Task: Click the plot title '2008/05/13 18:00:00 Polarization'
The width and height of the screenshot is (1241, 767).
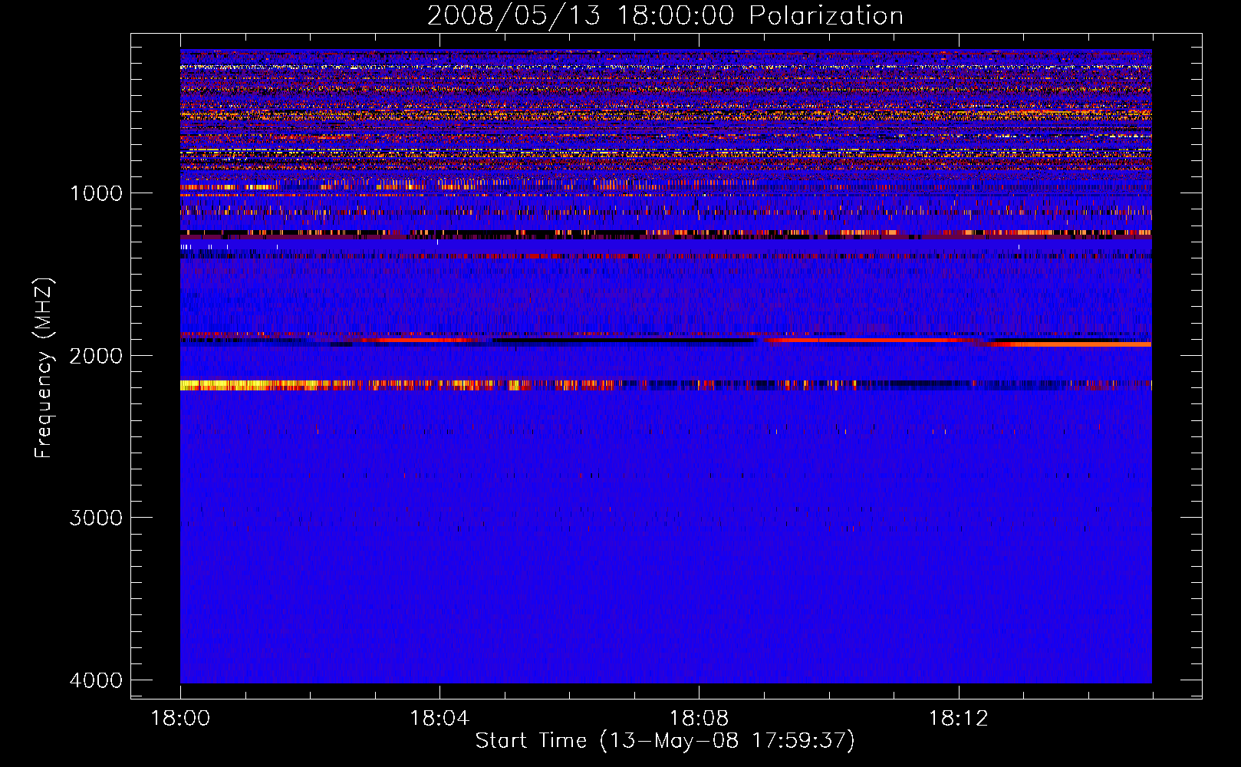Action: click(665, 15)
